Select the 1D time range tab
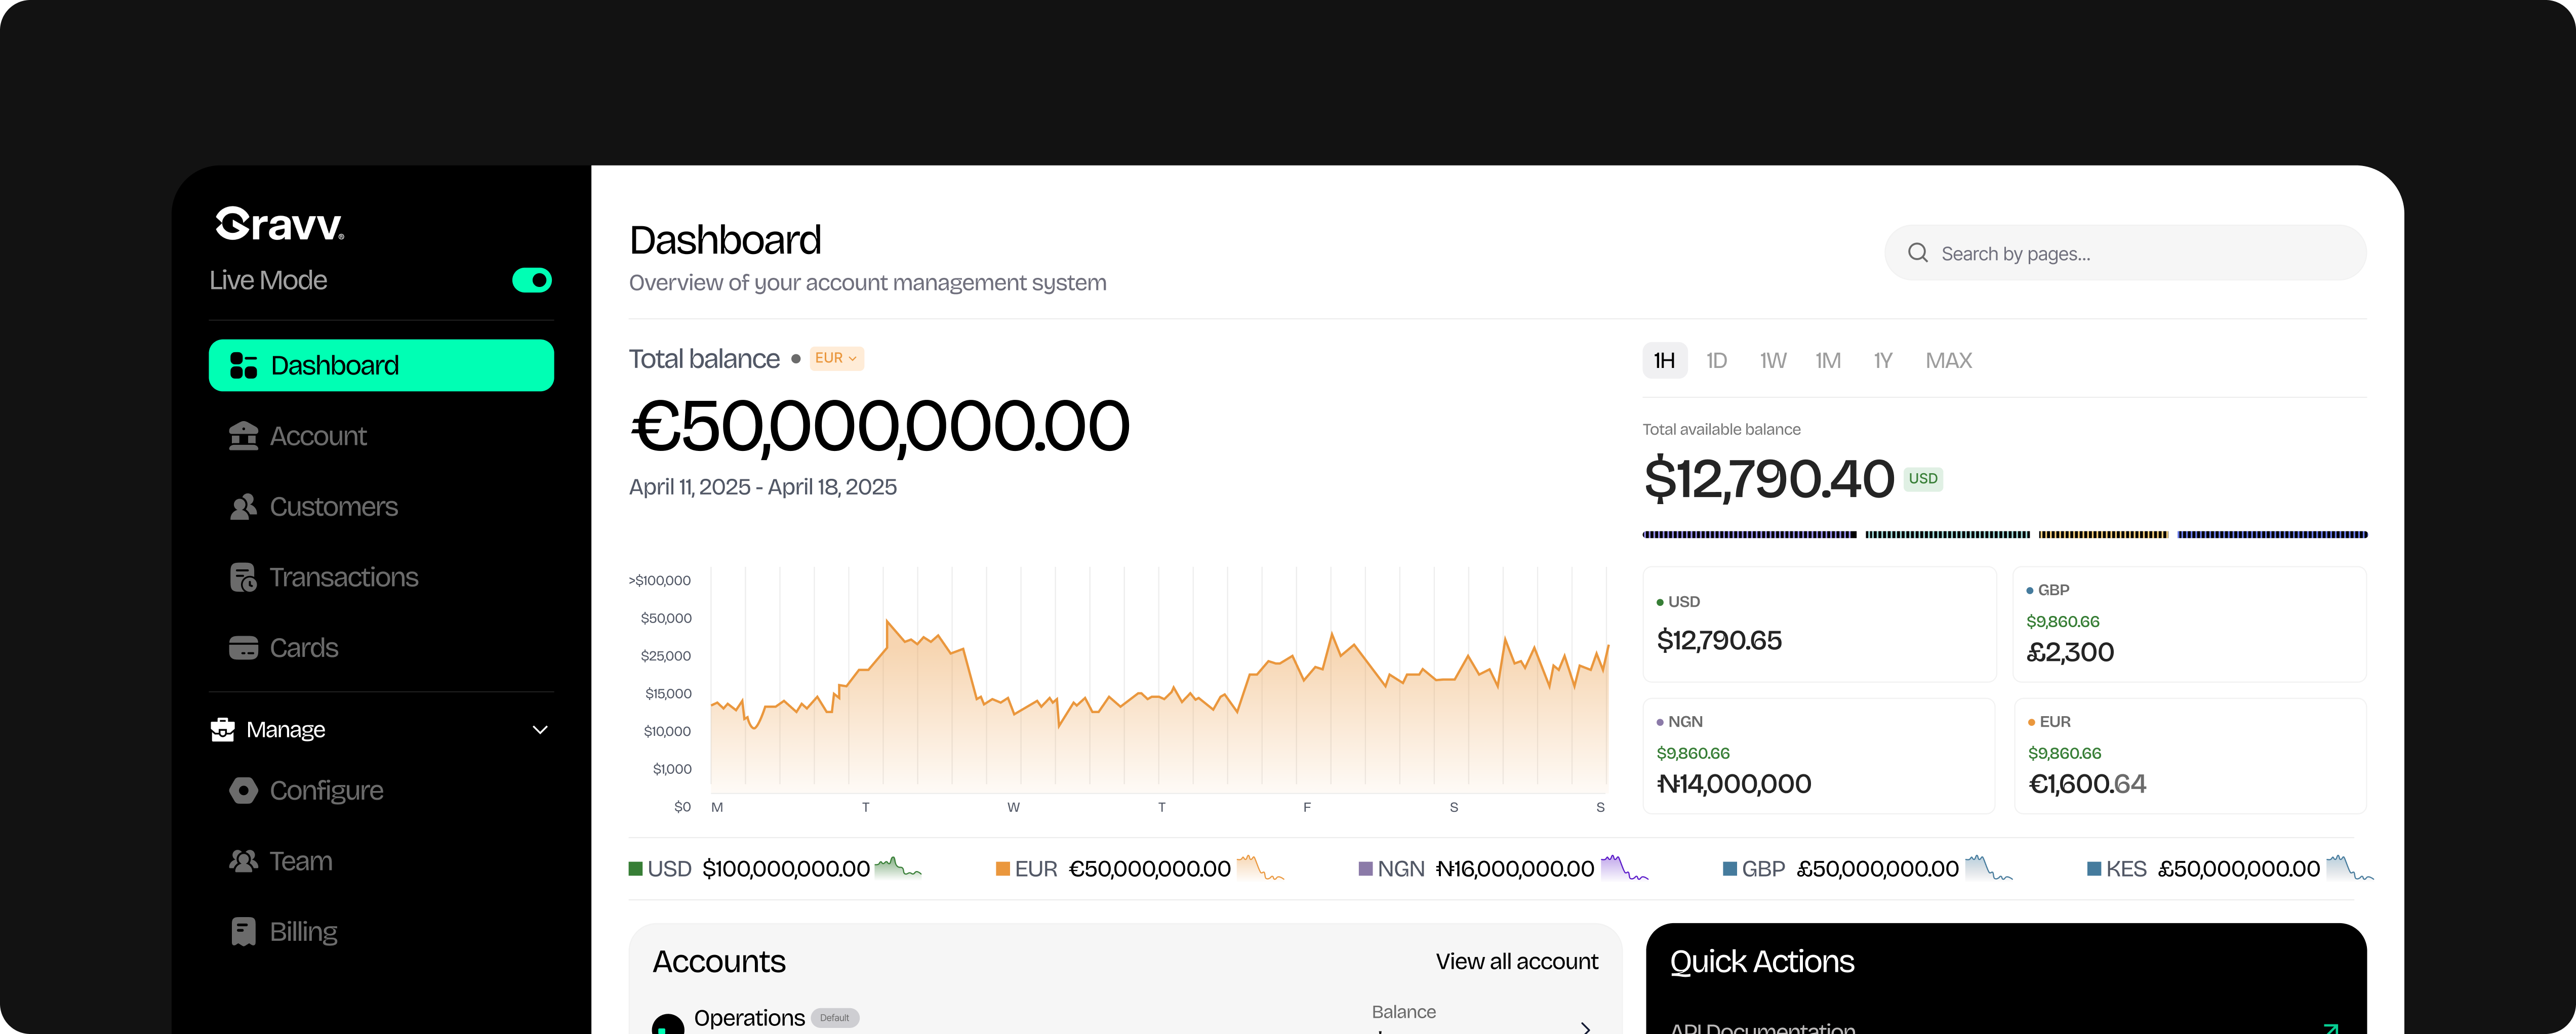 [1716, 361]
